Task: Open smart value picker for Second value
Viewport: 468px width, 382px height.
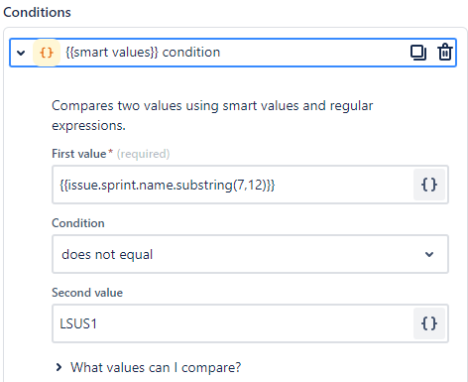Action: point(429,323)
